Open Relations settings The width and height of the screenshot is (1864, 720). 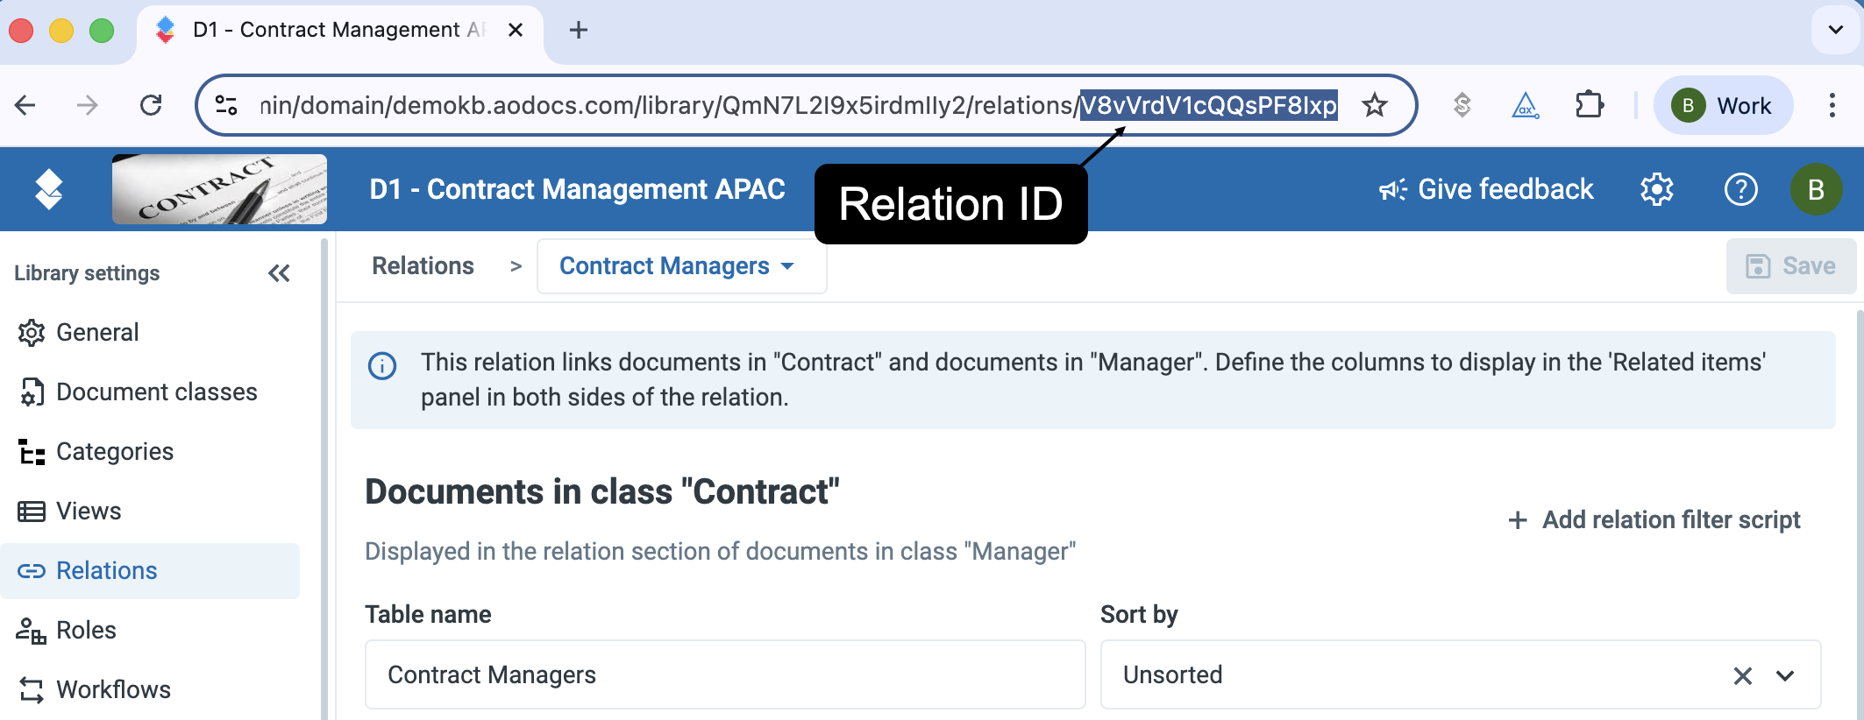[x=151, y=571]
